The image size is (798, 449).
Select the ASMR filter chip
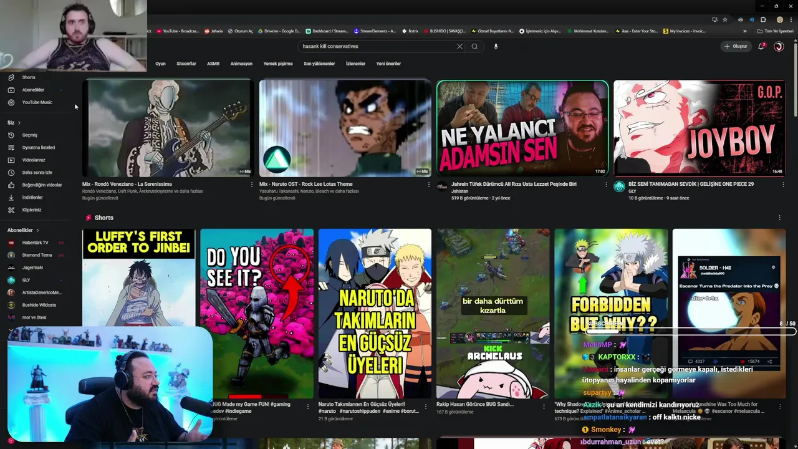213,64
